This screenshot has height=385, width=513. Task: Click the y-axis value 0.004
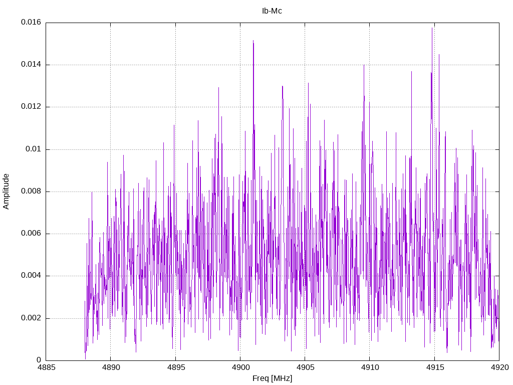coord(31,276)
